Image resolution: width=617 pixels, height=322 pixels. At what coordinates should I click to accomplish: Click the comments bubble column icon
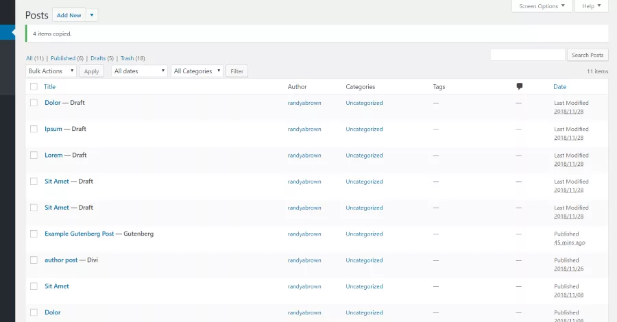pyautogui.click(x=520, y=86)
